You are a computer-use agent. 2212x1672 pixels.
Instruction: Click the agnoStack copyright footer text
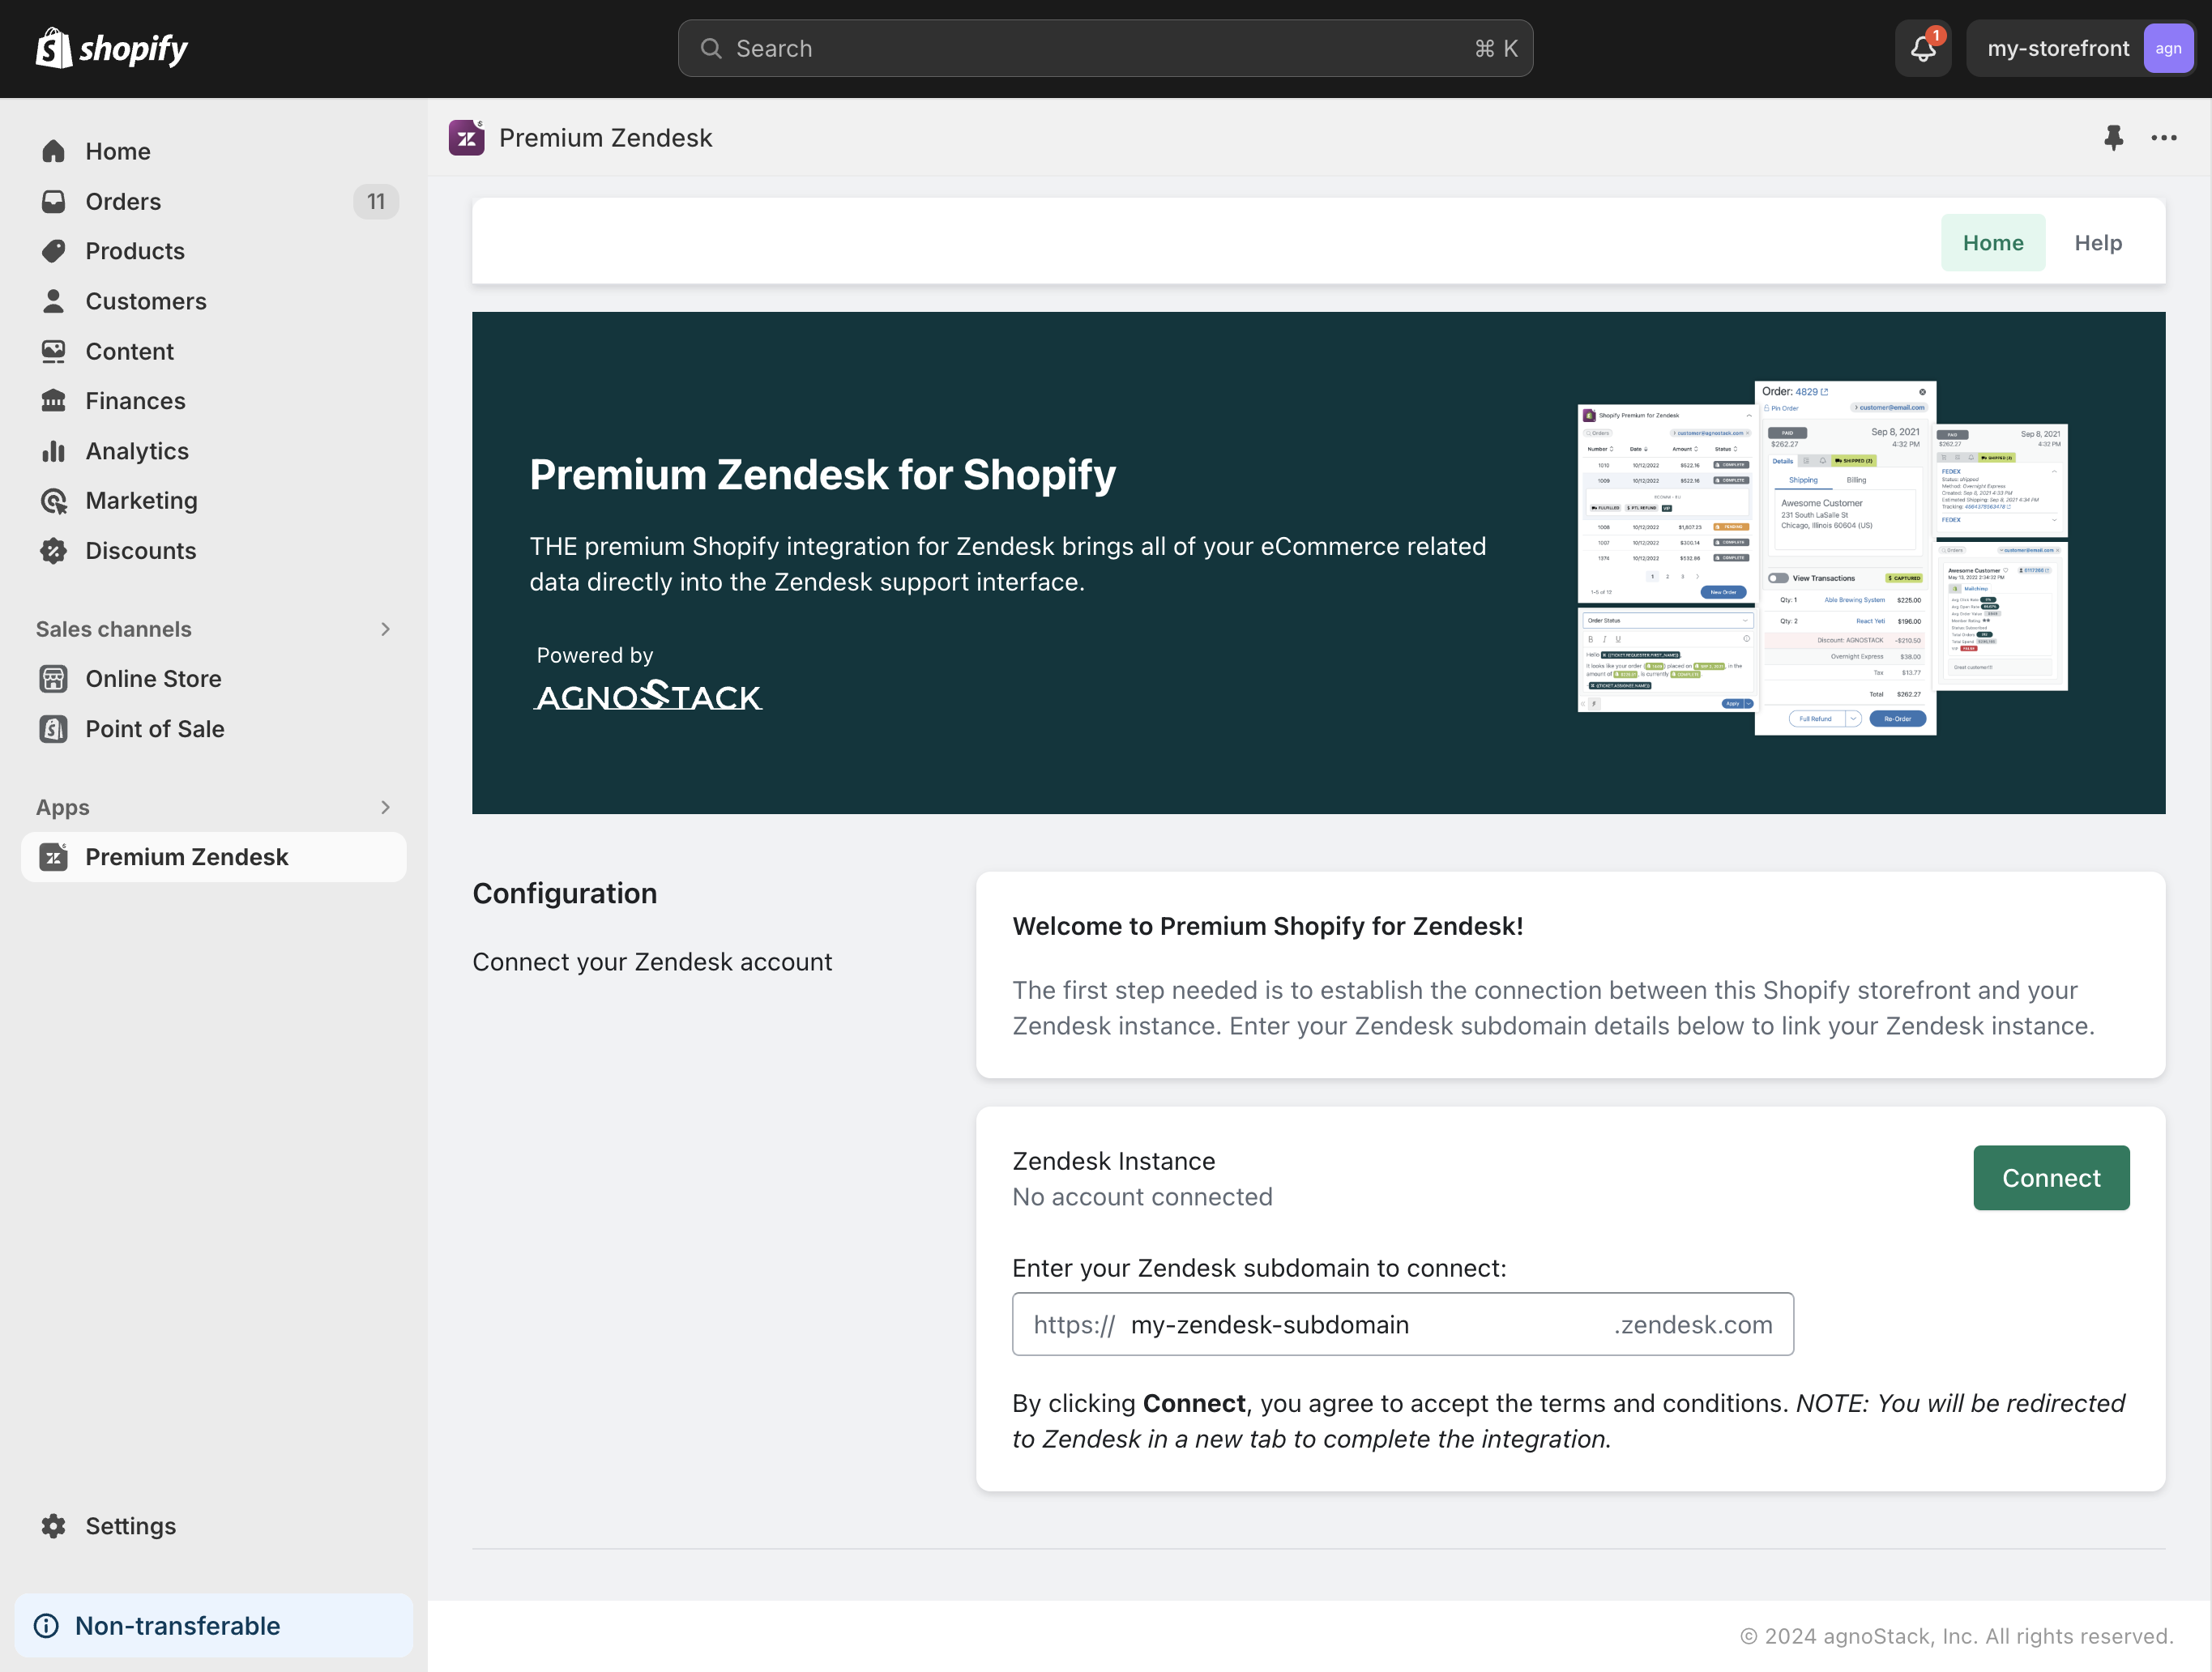1956,1636
